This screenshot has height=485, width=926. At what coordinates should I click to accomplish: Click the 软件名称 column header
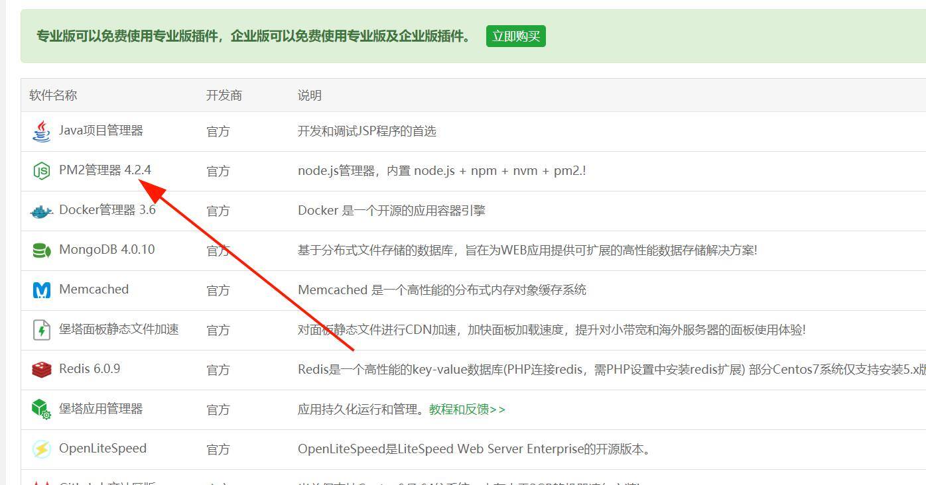point(53,95)
